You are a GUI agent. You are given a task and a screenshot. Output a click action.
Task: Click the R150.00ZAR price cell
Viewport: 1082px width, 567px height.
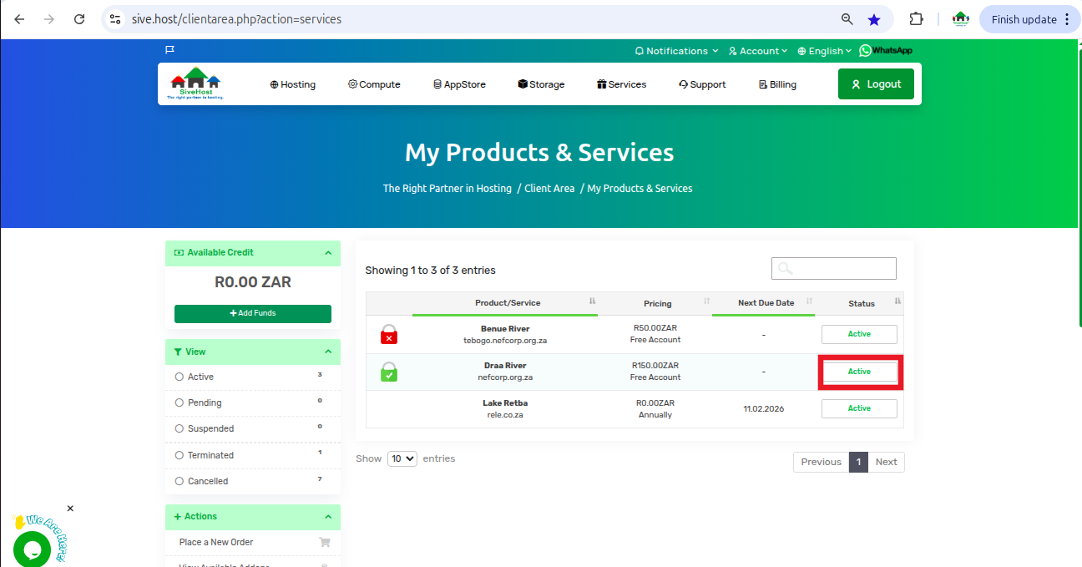(655, 366)
